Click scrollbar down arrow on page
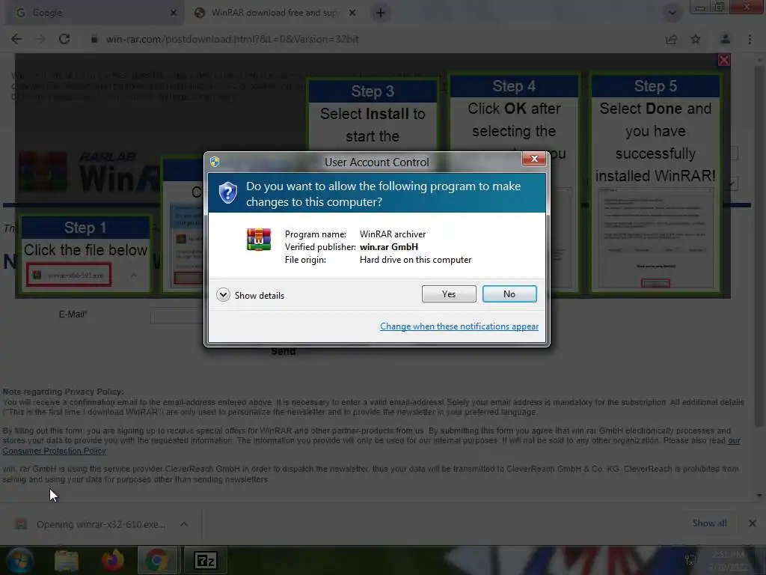Viewport: 766px width, 575px height. point(759,496)
